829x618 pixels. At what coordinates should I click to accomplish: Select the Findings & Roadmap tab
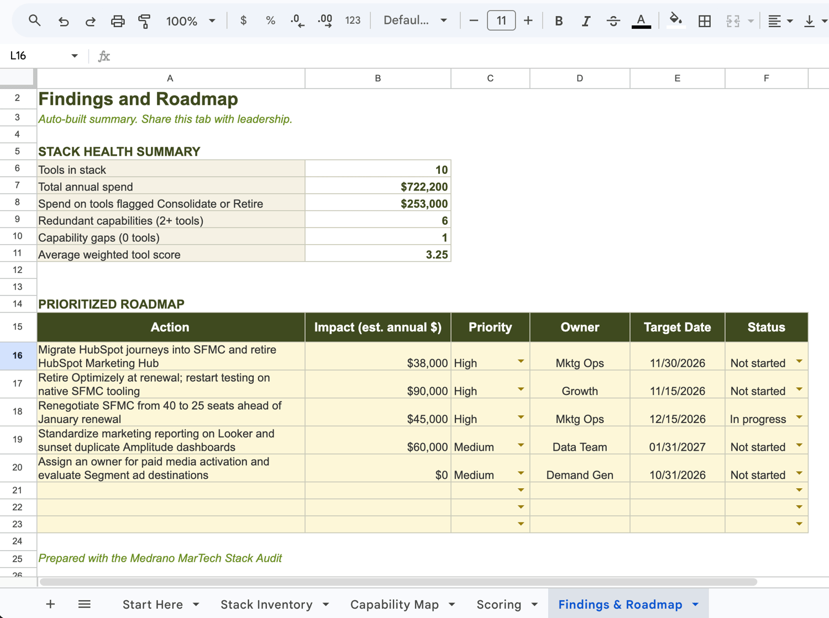pyautogui.click(x=620, y=604)
